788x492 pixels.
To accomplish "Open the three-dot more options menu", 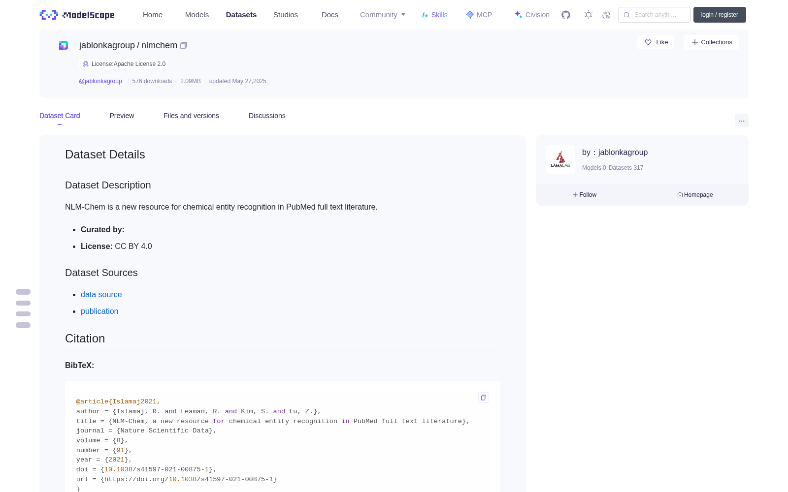I will (741, 121).
